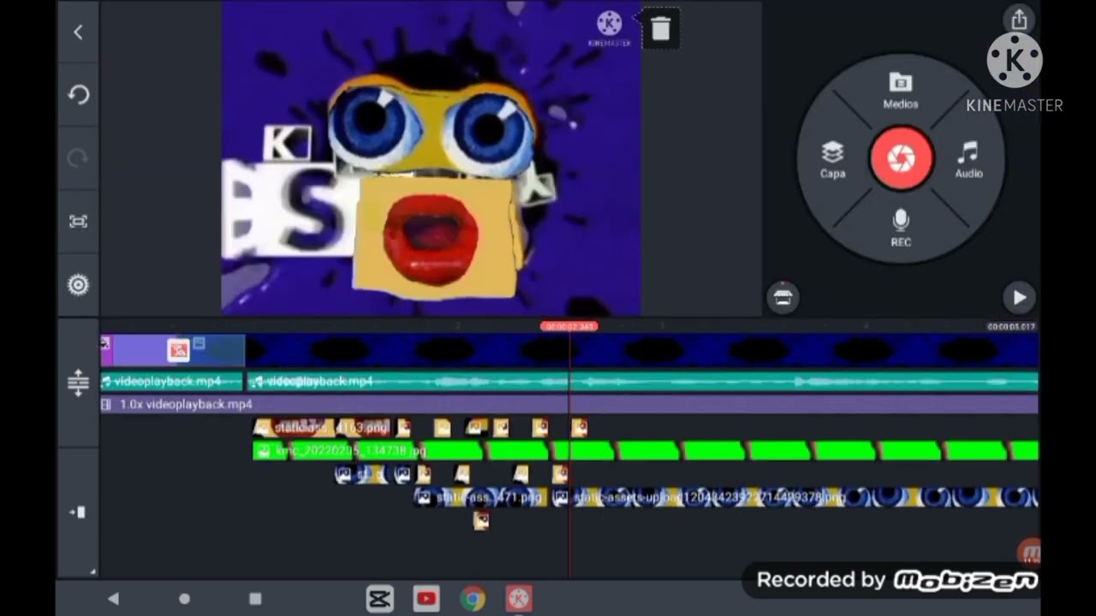Open Chrome from the taskbar
Image resolution: width=1096 pixels, height=616 pixels.
pos(472,599)
